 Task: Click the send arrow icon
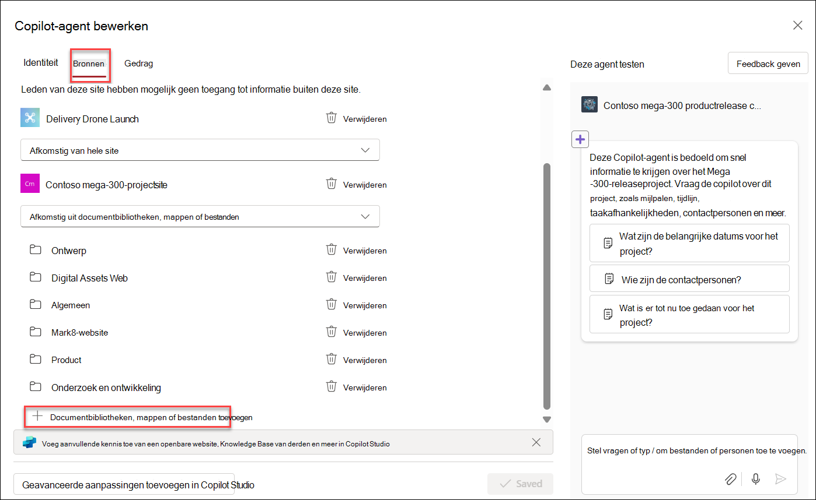coord(780,479)
